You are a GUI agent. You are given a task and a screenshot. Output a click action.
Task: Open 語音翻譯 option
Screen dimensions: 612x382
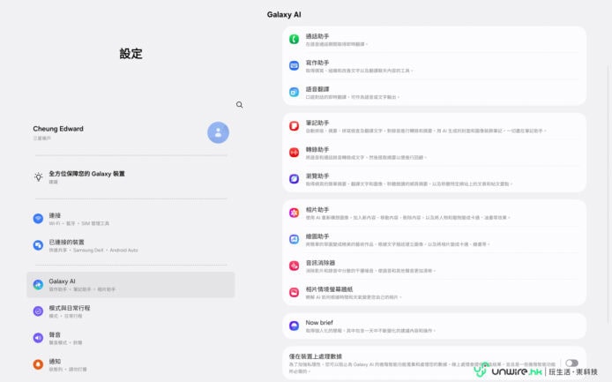(x=435, y=93)
